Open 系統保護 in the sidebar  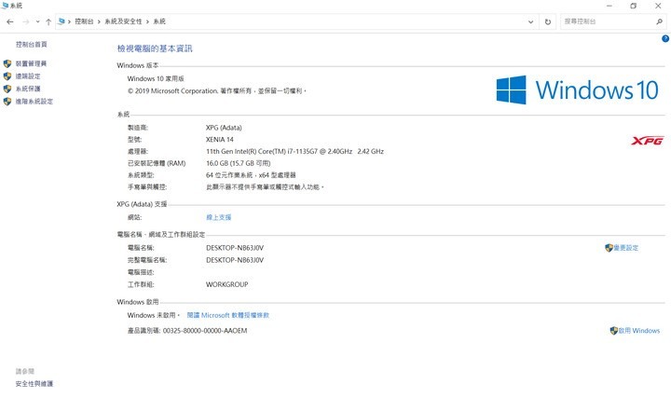click(x=28, y=89)
